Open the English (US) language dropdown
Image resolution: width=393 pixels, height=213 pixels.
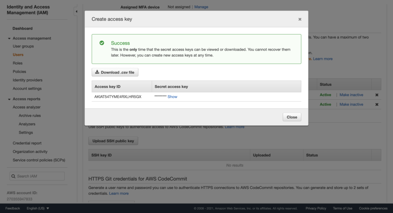click(38, 208)
